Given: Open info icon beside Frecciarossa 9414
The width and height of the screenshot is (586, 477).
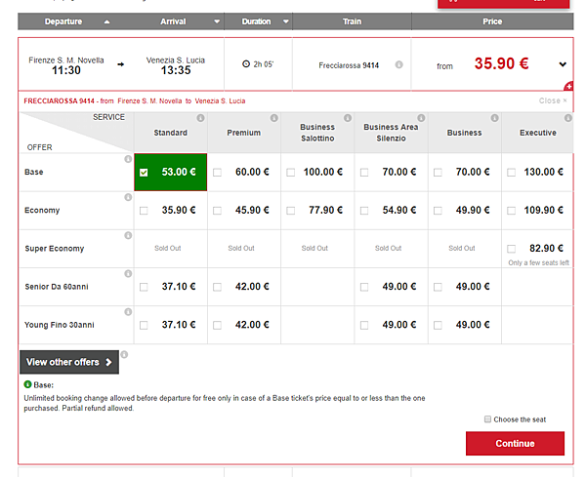Looking at the screenshot, I should click(x=399, y=64).
